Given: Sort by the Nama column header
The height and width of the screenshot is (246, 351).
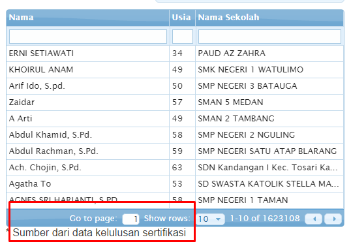Looking at the screenshot, I should coord(87,18).
